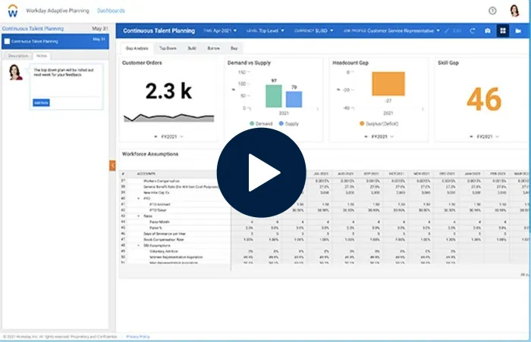Click the blue Supply bar

click(294, 99)
